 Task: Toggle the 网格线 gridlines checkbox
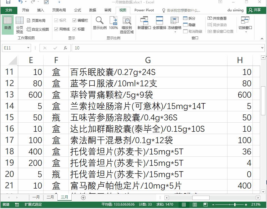tap(57, 29)
